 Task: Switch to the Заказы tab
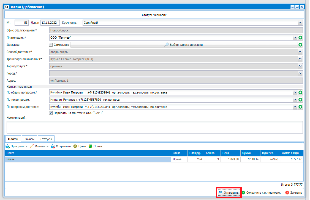click(x=29, y=139)
